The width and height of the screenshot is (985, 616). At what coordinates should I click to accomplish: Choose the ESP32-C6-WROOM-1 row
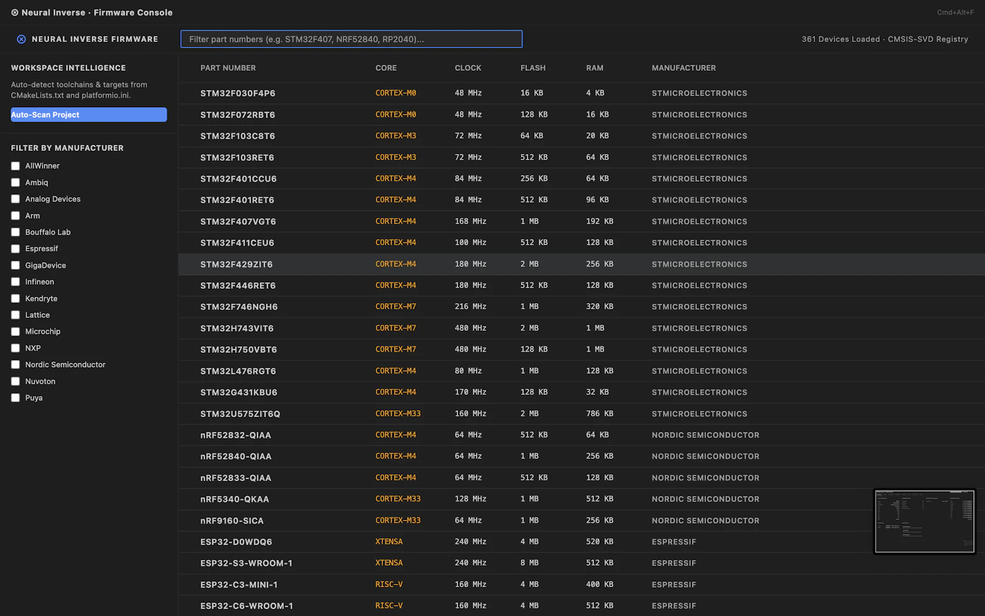pos(582,606)
